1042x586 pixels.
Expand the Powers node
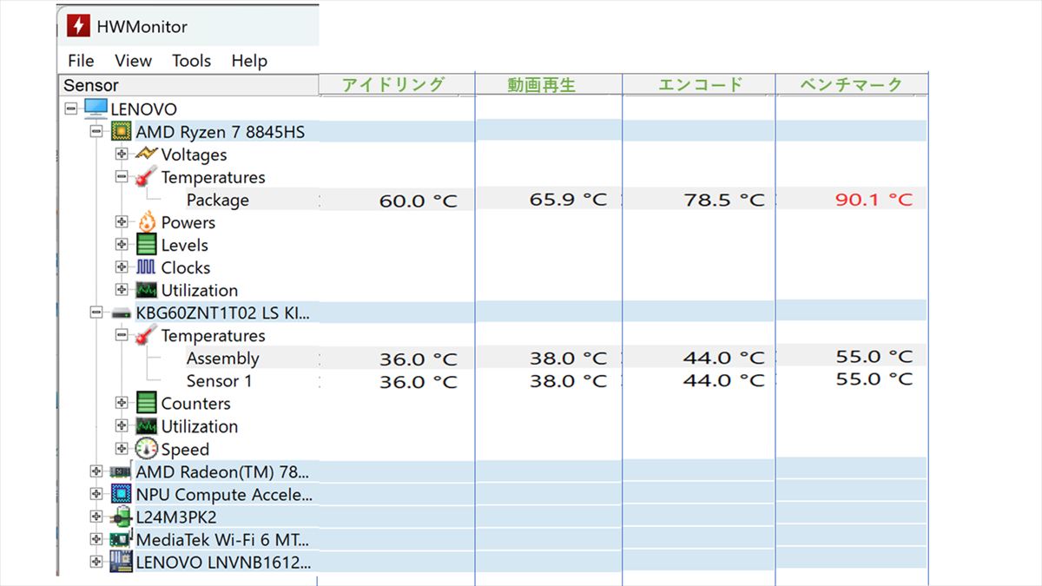coord(122,222)
